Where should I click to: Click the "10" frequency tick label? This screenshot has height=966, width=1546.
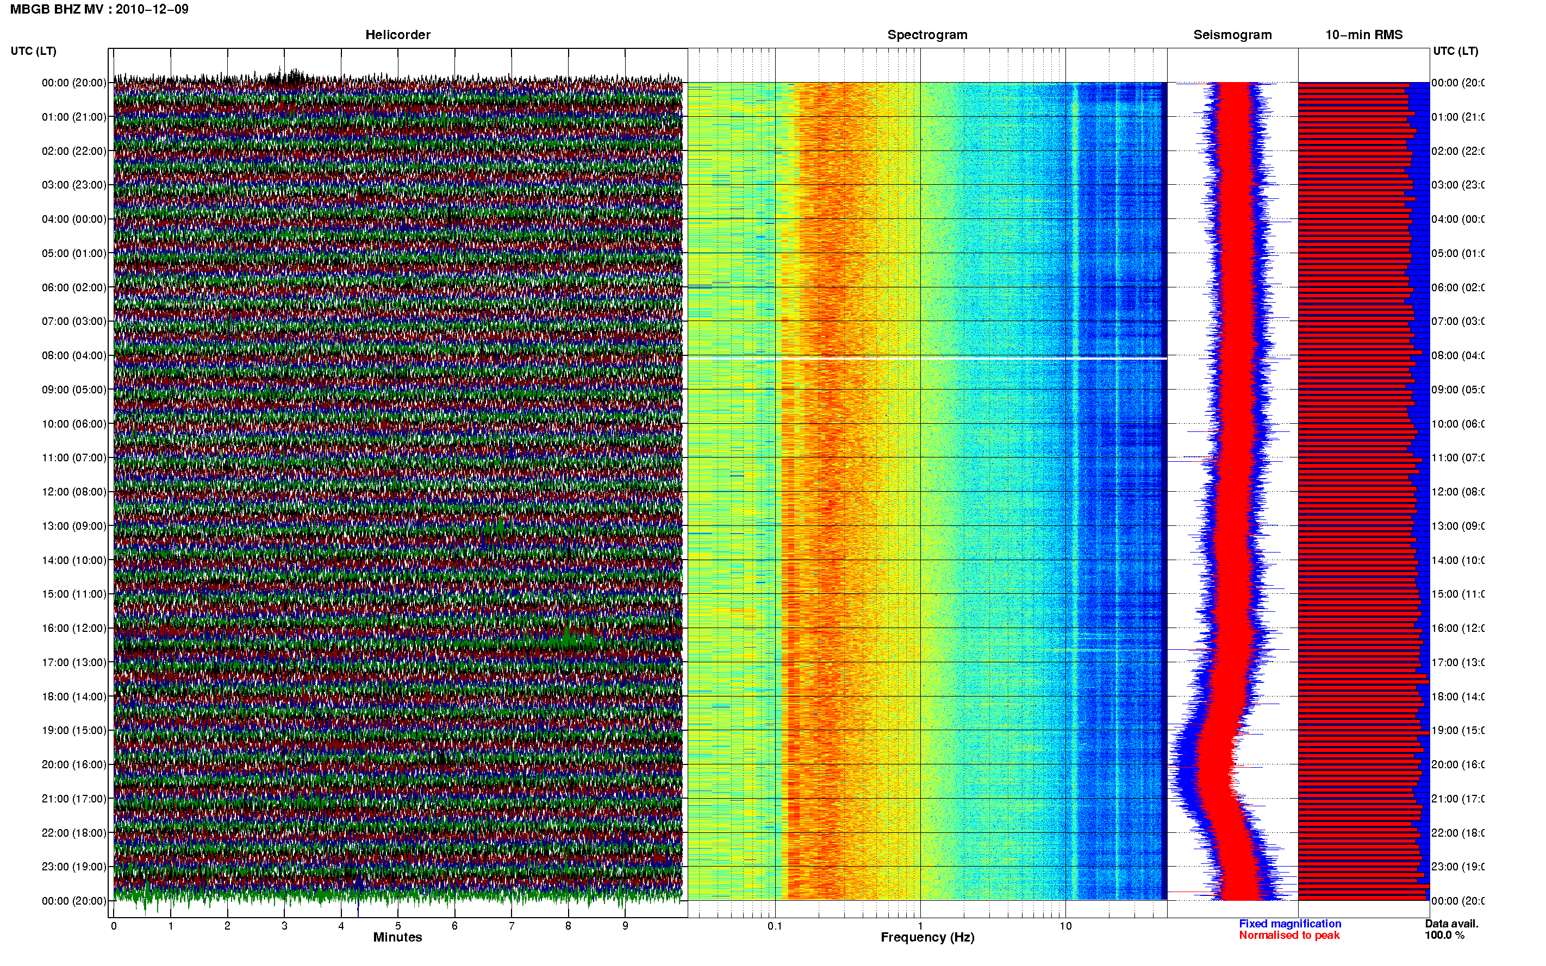point(1065,926)
